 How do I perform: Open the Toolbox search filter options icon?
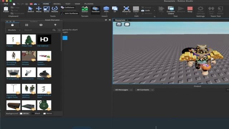click(59, 30)
